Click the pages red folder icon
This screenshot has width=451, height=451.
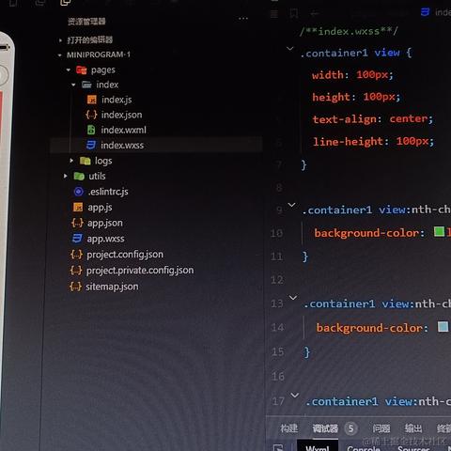[81, 70]
